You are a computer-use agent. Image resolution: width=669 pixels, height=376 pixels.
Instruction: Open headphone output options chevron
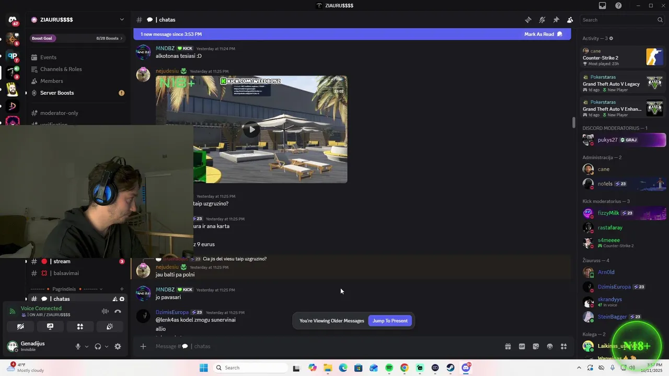point(107,346)
